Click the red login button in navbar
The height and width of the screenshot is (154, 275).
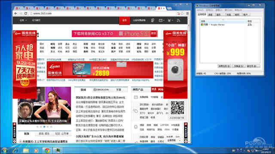(x=124, y=21)
